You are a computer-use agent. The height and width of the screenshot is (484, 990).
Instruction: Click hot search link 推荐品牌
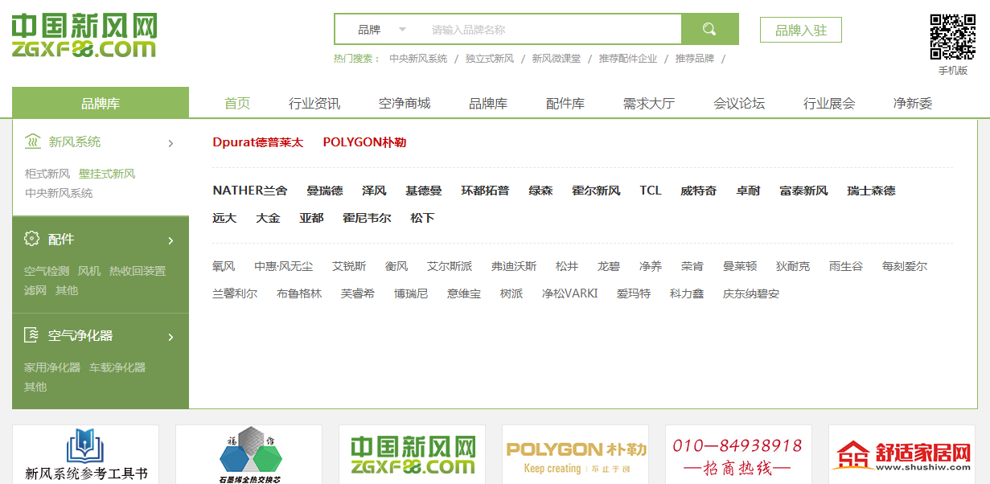point(695,59)
